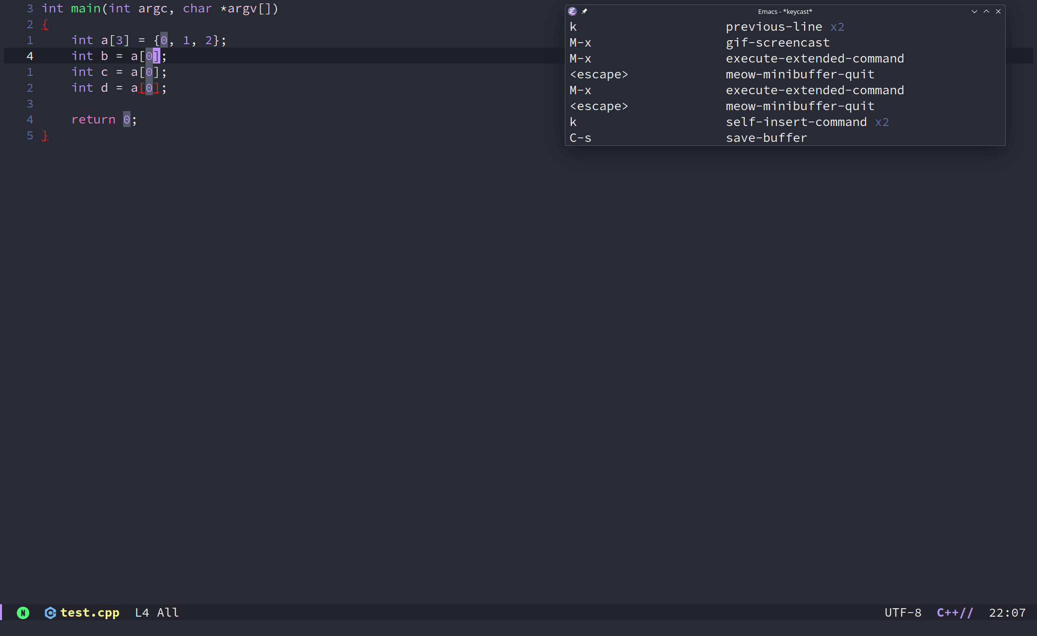
Task: Click the gif-screencast command entry
Action: click(777, 43)
